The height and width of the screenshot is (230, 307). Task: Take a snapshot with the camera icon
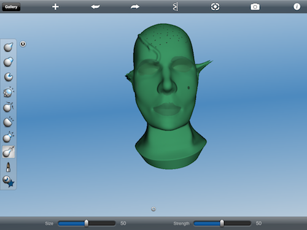click(255, 7)
